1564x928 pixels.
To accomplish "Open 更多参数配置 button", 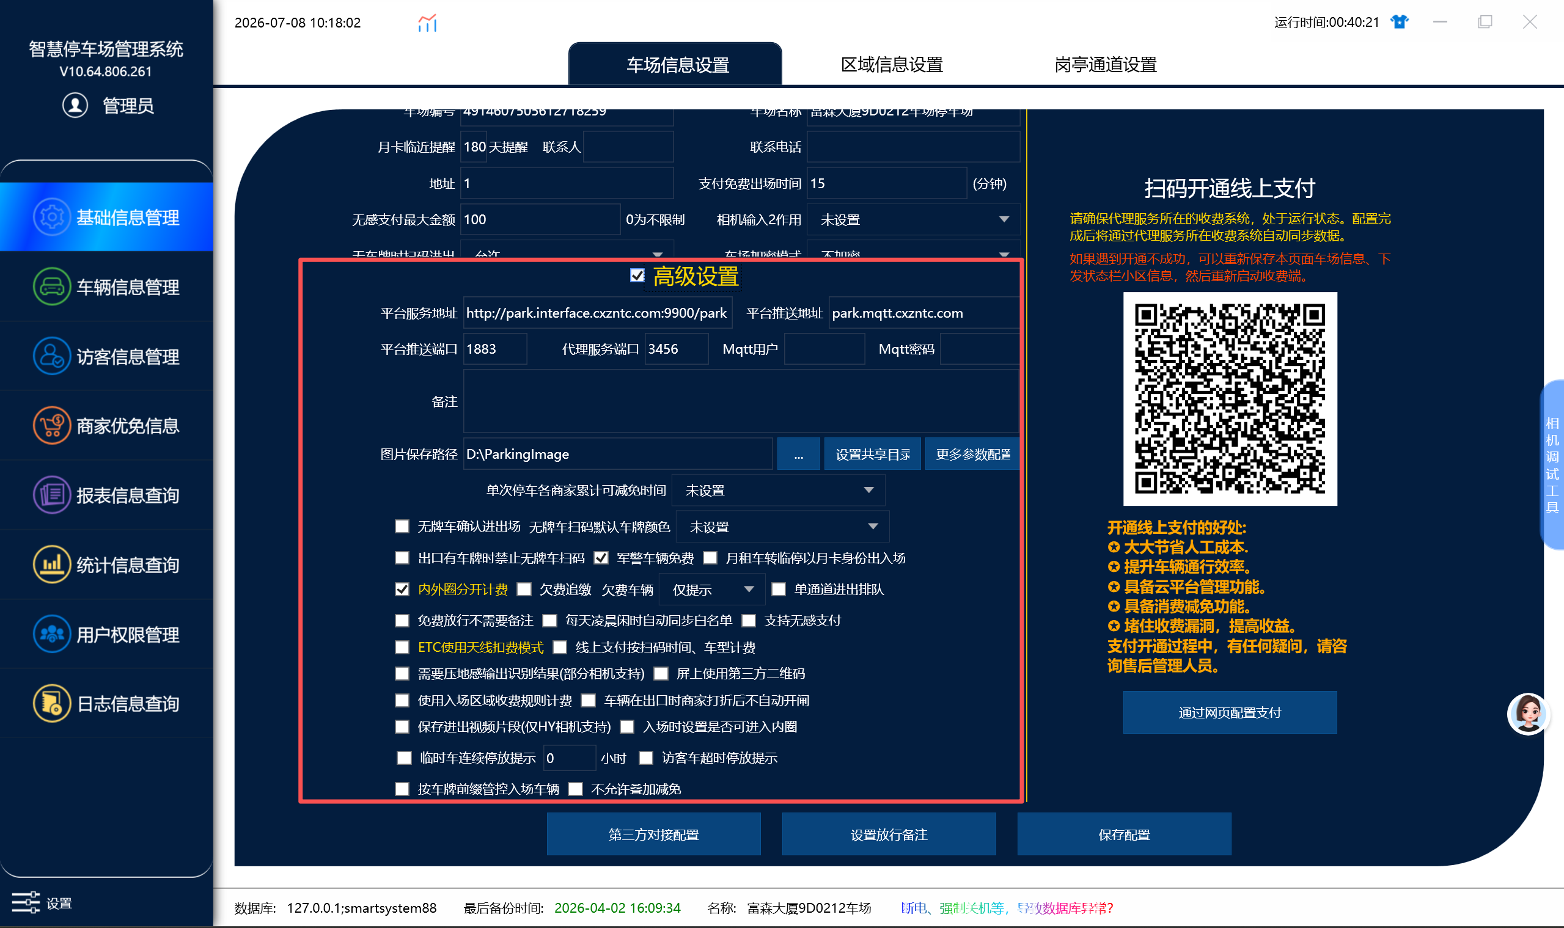I will [973, 454].
